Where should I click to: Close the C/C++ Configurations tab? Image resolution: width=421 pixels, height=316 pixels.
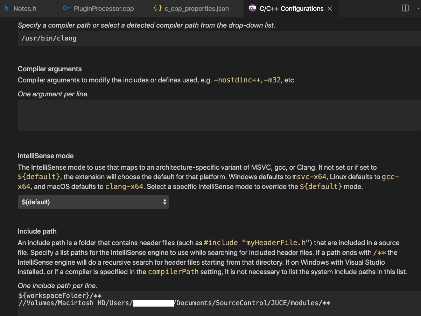point(330,9)
